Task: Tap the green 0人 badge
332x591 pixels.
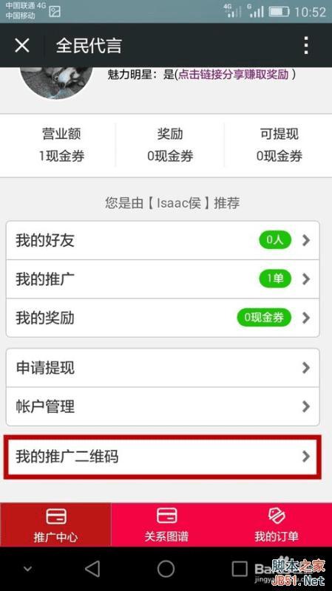Action: (275, 240)
